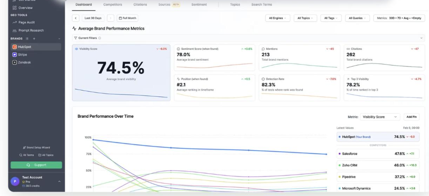Click the Feb 9, 00:00 date label
Image resolution: width=429 pixels, height=196 pixels.
[411, 128]
